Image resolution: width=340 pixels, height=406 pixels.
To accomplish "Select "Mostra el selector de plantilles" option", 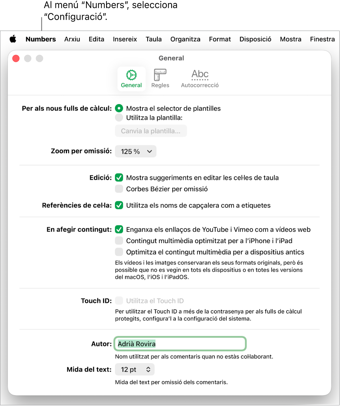I will (119, 108).
